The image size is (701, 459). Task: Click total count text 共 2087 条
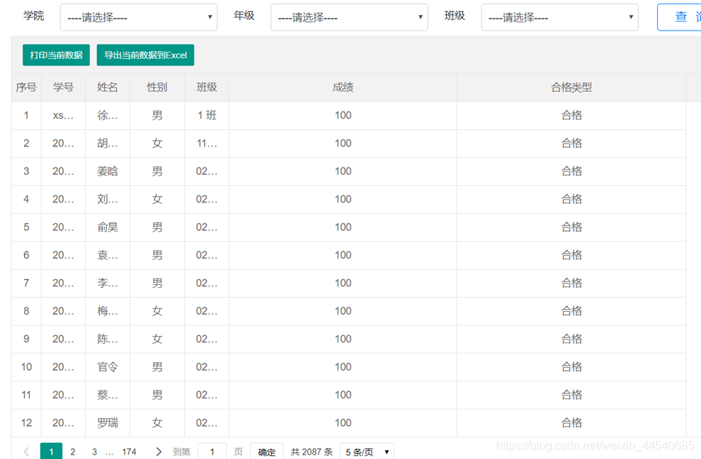pyautogui.click(x=312, y=452)
